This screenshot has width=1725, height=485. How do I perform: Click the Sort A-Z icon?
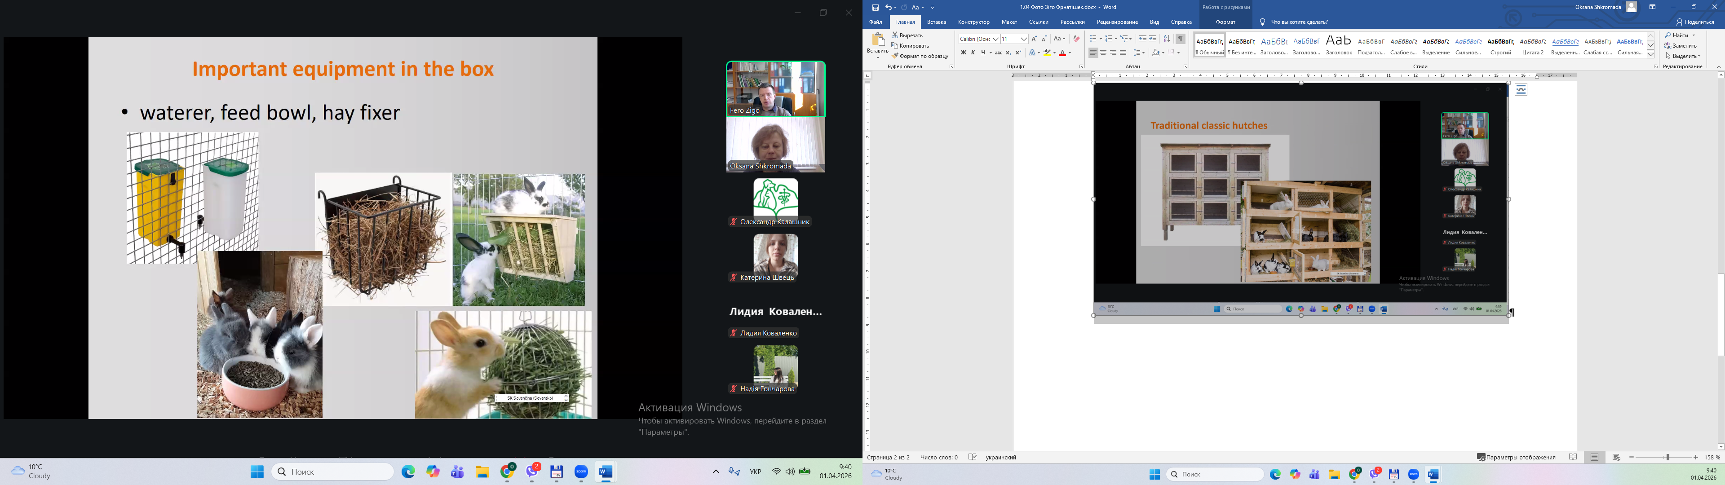pyautogui.click(x=1167, y=39)
